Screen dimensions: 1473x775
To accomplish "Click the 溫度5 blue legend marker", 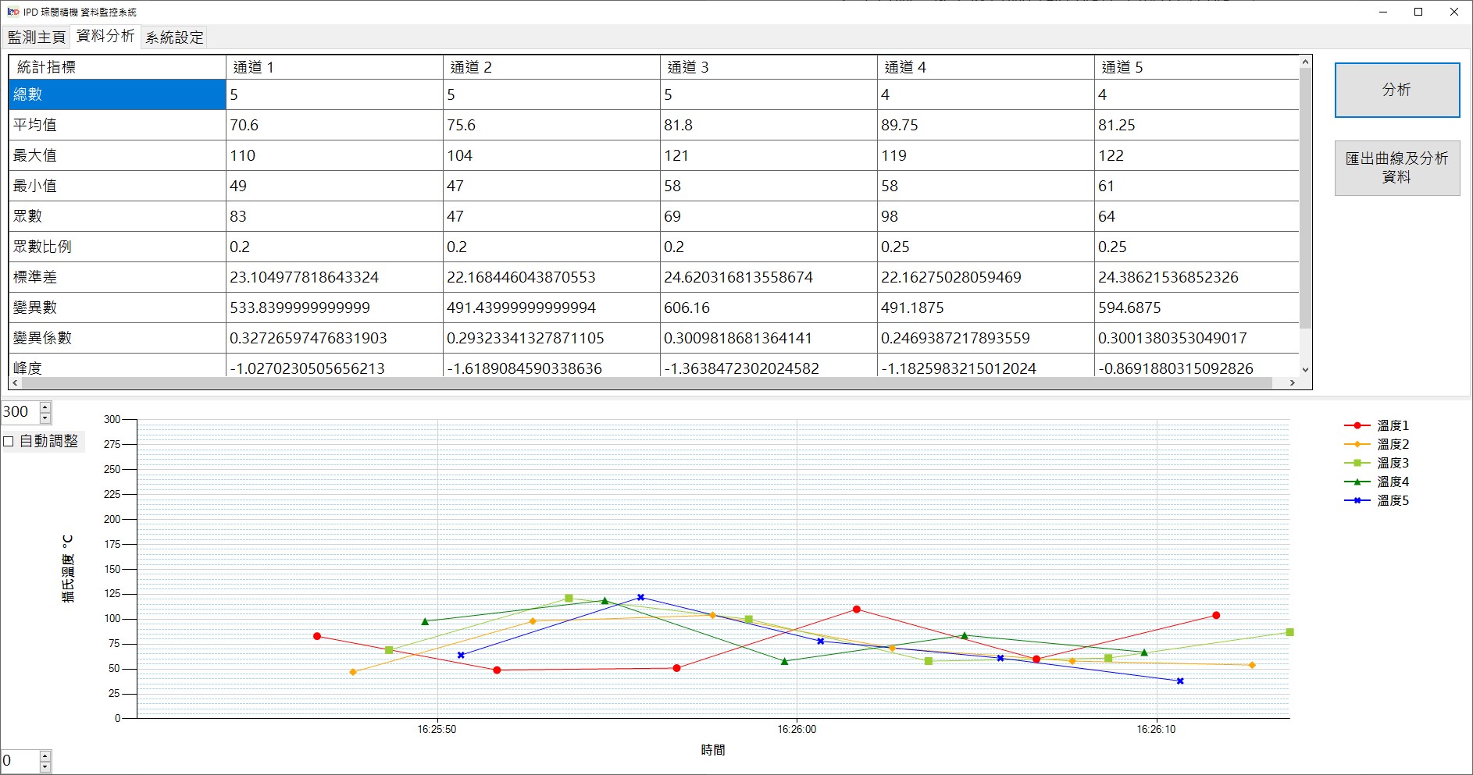I will [x=1357, y=500].
